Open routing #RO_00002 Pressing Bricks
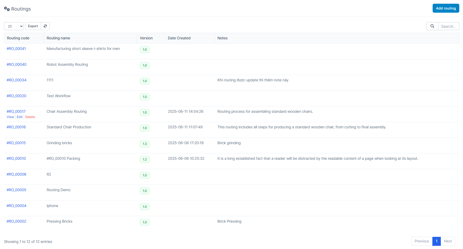The width and height of the screenshot is (463, 249). coord(16,221)
